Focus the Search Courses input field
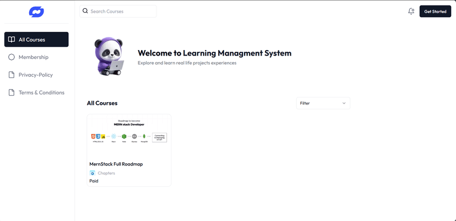456x221 pixels. pyautogui.click(x=118, y=12)
